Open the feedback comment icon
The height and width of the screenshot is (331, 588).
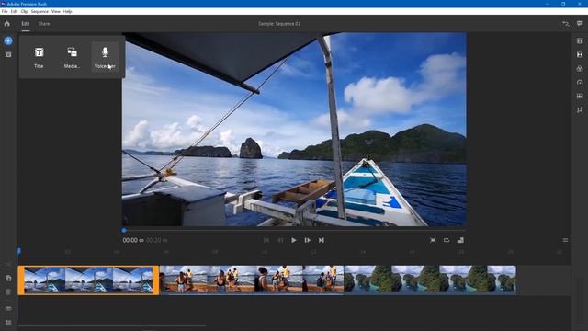coord(580,24)
